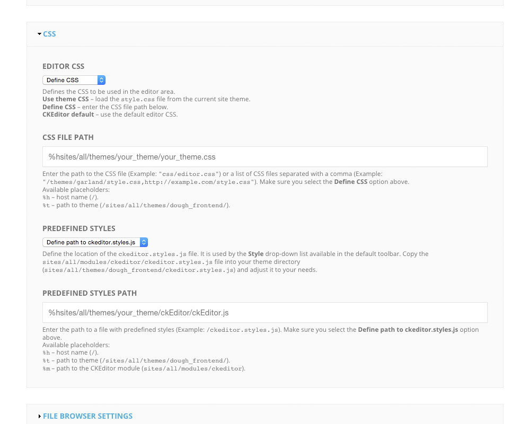This screenshot has width=530, height=424.
Task: Click bold 'Define path to ckeditor.styles.js' help text
Action: 408,330
